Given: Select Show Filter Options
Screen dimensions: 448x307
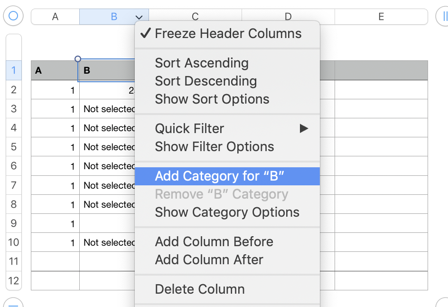Looking at the screenshot, I should (x=215, y=147).
